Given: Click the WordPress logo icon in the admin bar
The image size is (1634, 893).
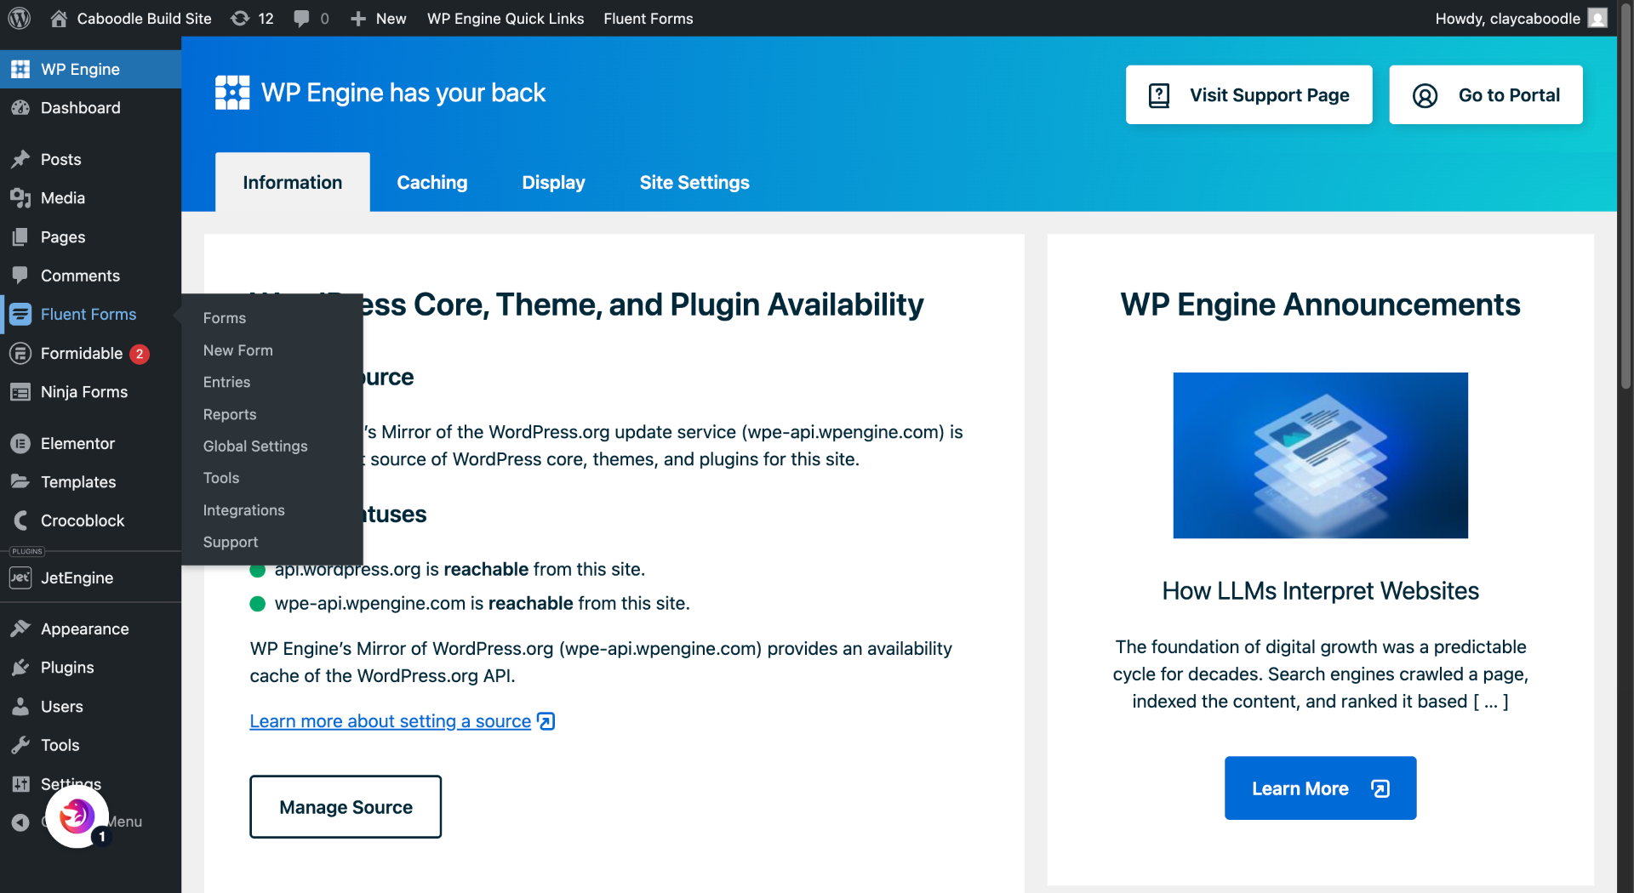Looking at the screenshot, I should click(x=20, y=18).
